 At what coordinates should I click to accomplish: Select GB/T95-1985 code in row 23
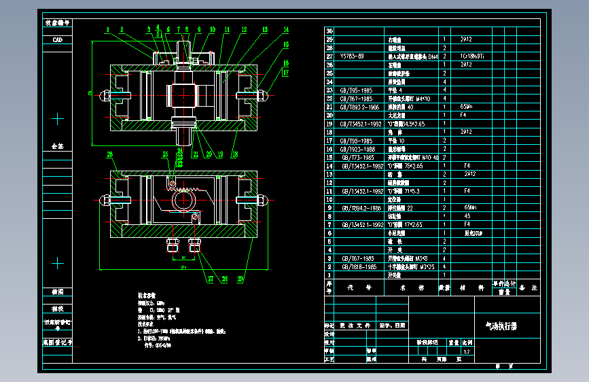tap(356, 90)
